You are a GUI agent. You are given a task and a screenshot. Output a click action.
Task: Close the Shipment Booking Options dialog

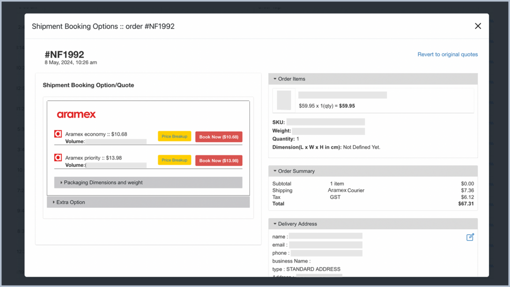pyautogui.click(x=478, y=26)
